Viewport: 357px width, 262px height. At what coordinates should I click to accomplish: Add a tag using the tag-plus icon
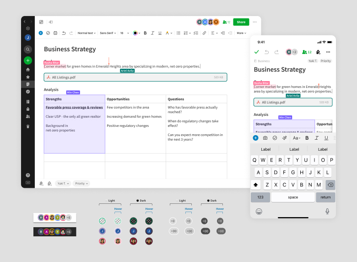point(49,183)
